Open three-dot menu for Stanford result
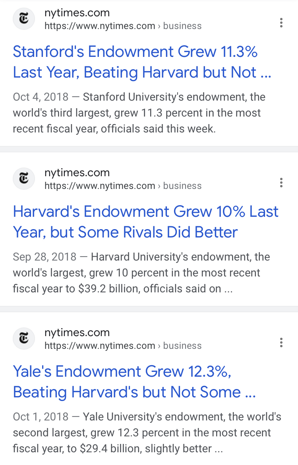Viewport: 298px width, 465px height. click(x=281, y=23)
